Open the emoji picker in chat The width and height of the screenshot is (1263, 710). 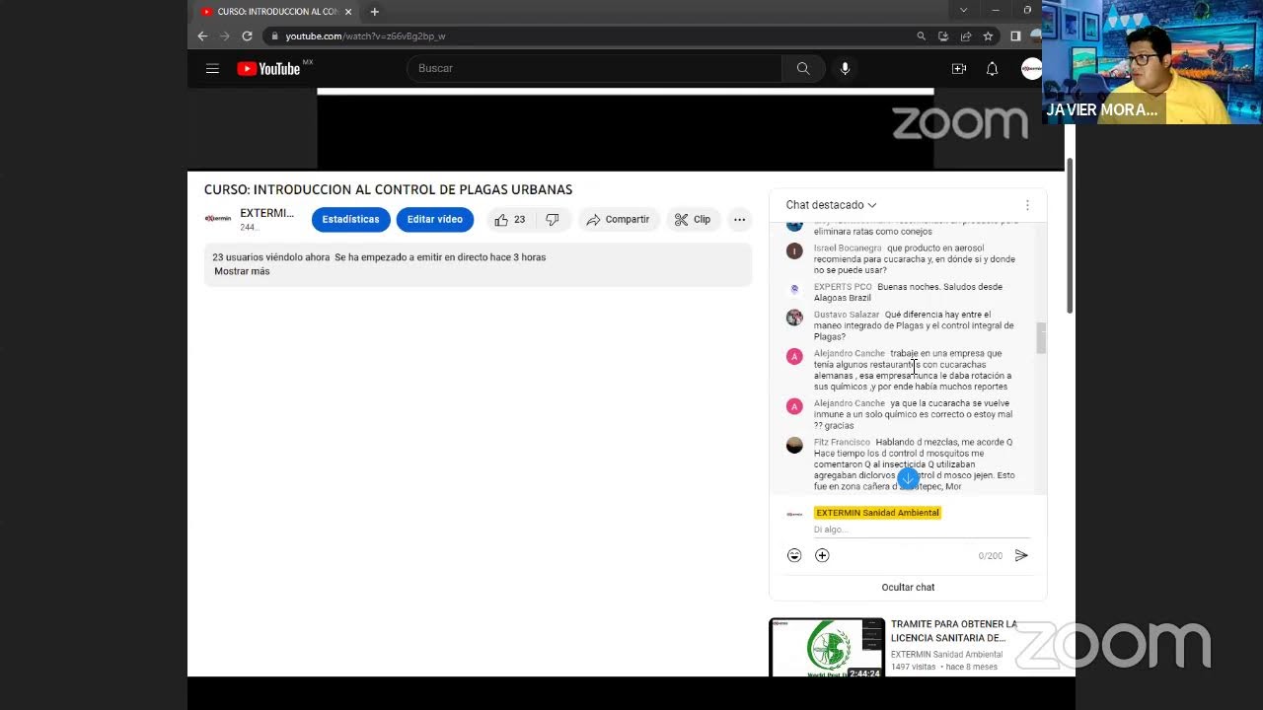(794, 556)
